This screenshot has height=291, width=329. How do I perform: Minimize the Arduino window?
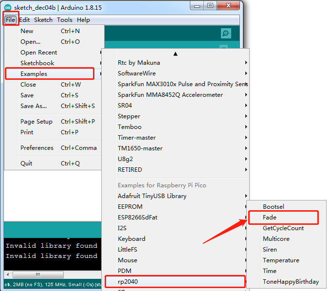click(197, 6)
